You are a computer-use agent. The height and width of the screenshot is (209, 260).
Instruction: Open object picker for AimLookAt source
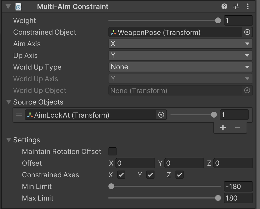coord(161,115)
